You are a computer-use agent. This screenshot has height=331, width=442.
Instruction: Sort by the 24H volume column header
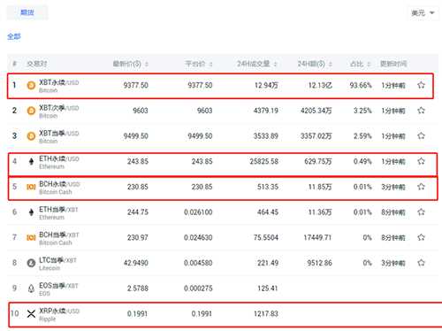[x=257, y=64]
